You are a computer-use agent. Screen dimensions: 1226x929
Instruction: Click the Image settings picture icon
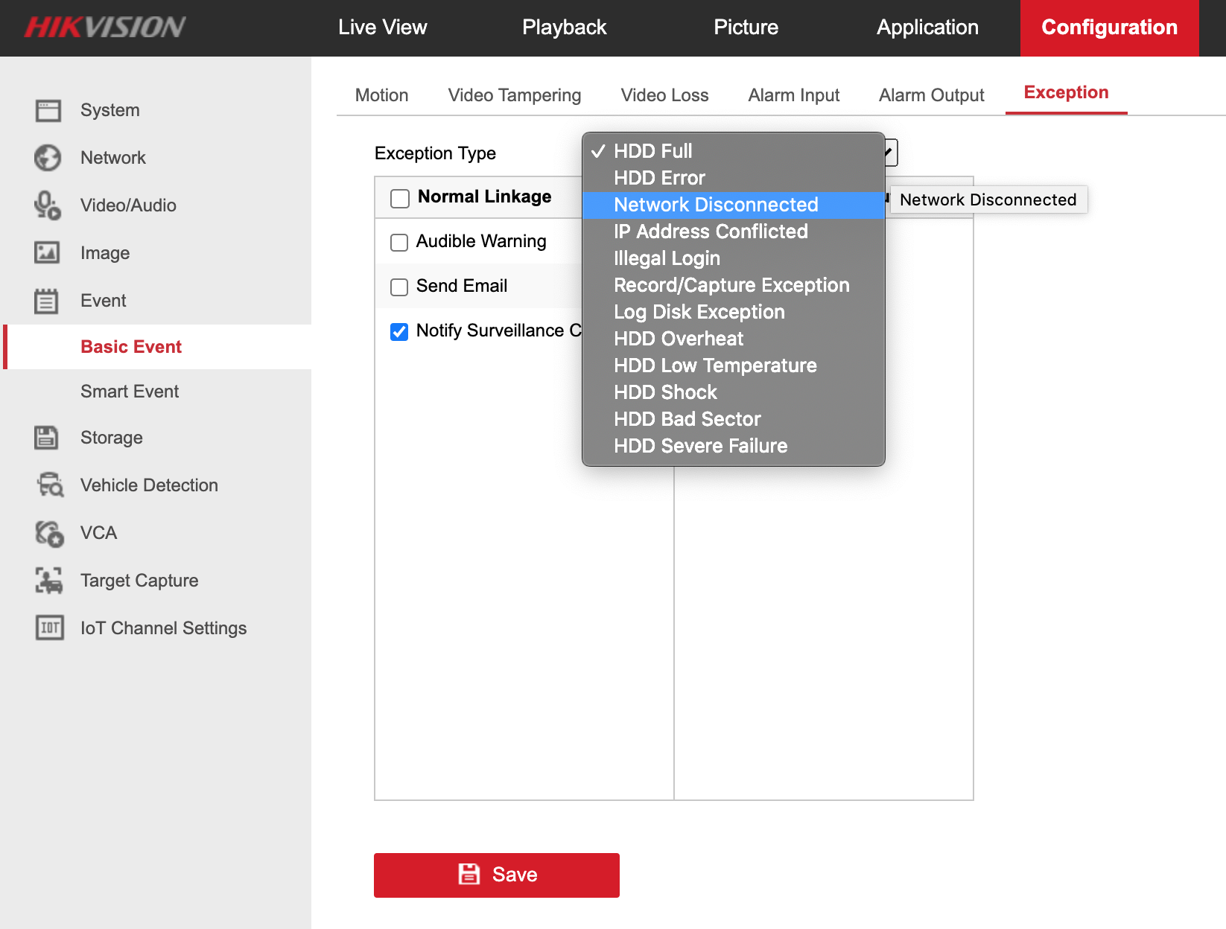[48, 253]
